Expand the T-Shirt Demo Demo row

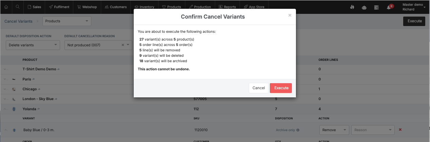coord(5,69)
